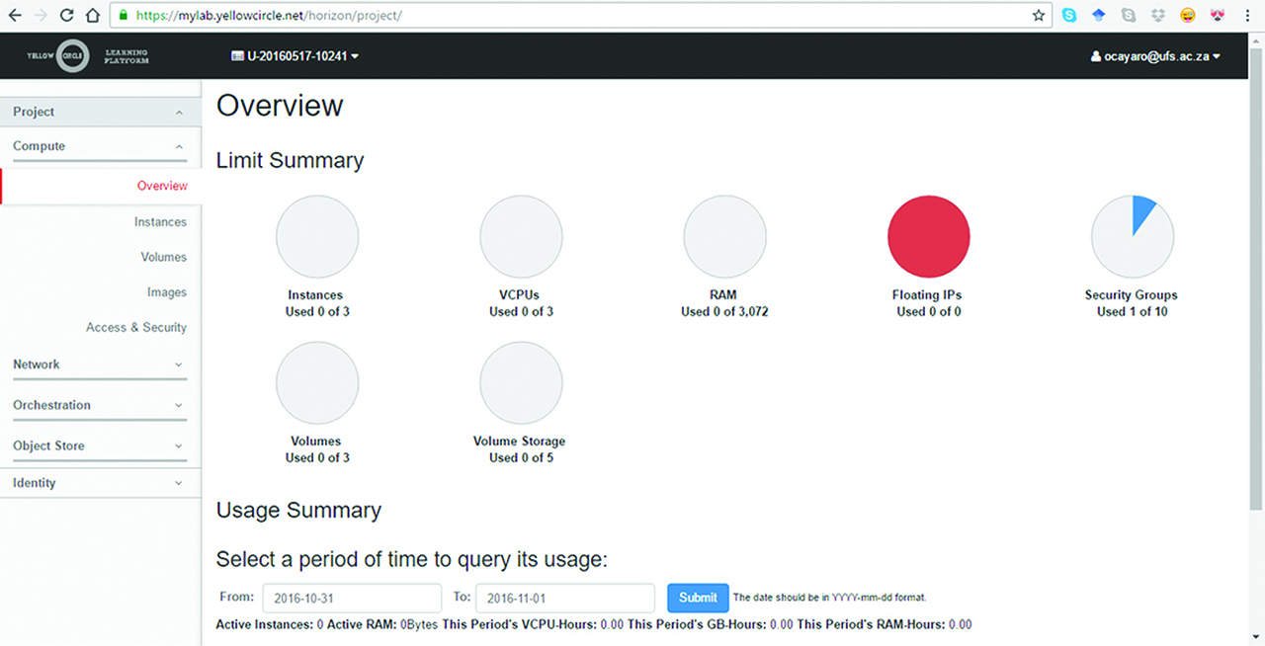
Task: Click the Yellow Circle logo
Action: pyautogui.click(x=87, y=56)
